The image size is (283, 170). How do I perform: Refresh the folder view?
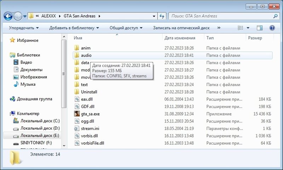[162, 16]
